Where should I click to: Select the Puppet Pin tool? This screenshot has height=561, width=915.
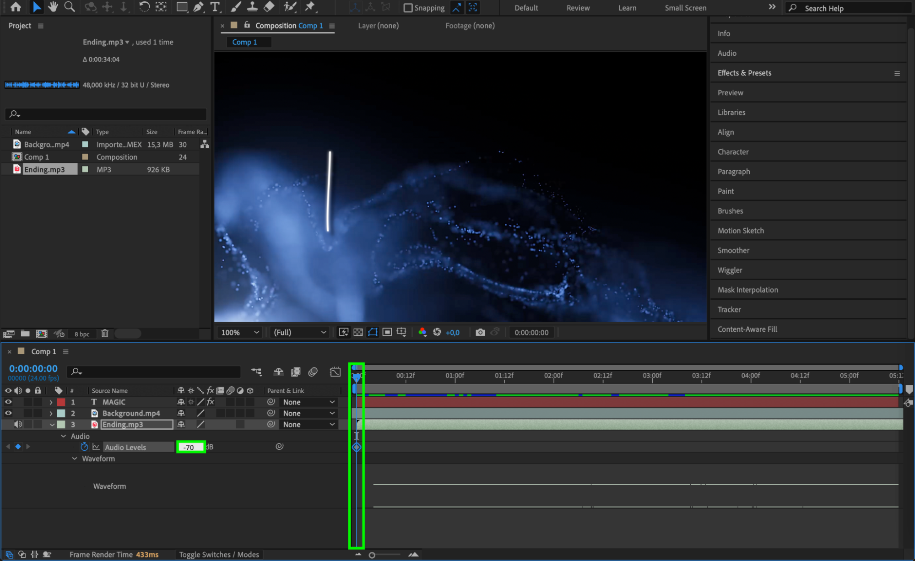(x=310, y=7)
